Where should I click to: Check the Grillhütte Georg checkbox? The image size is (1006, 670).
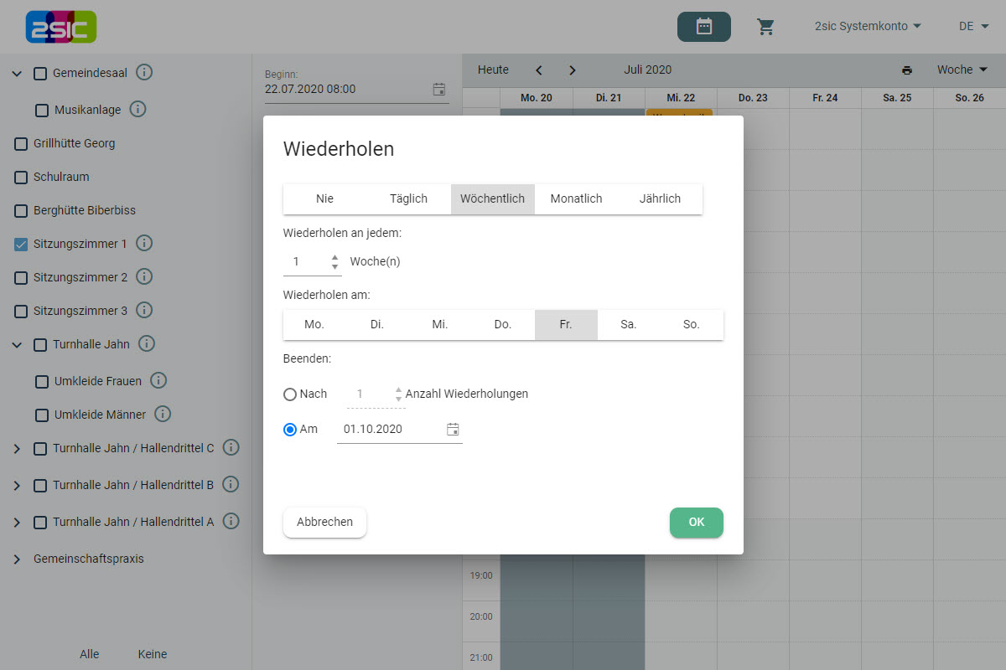(21, 144)
